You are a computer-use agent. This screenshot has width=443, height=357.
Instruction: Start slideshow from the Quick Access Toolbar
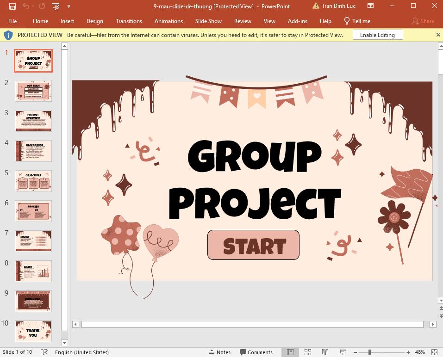(x=55, y=6)
